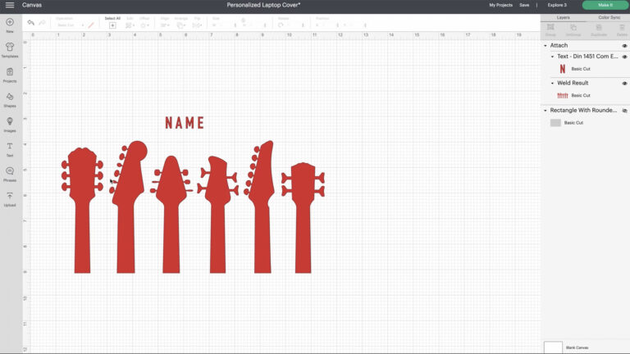Open the Shapes tool
The height and width of the screenshot is (354, 630).
(x=10, y=100)
